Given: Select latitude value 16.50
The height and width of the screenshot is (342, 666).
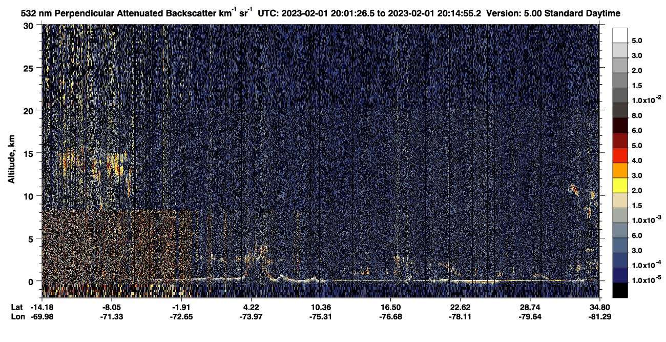Looking at the screenshot, I should point(390,307).
